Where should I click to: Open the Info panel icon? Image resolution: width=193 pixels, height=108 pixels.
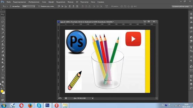click(x=191, y=18)
